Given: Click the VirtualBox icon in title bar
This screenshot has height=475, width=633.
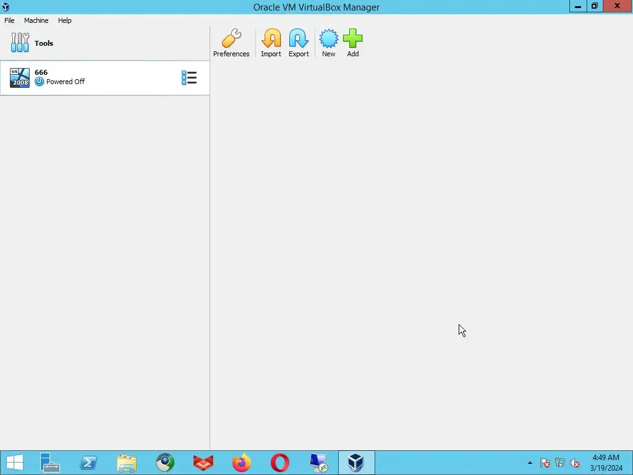Looking at the screenshot, I should tap(6, 7).
